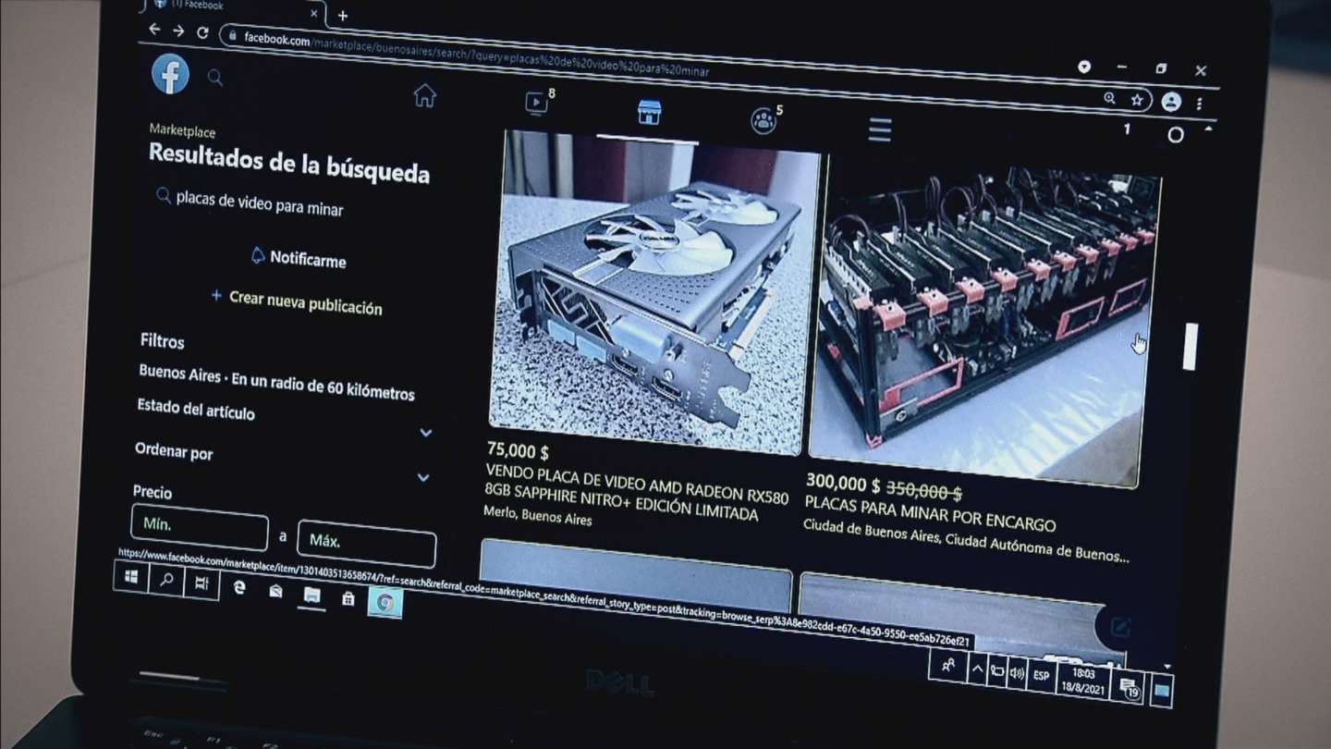The height and width of the screenshot is (749, 1331).
Task: Click the scrollbar down arrow
Action: [x=1167, y=667]
